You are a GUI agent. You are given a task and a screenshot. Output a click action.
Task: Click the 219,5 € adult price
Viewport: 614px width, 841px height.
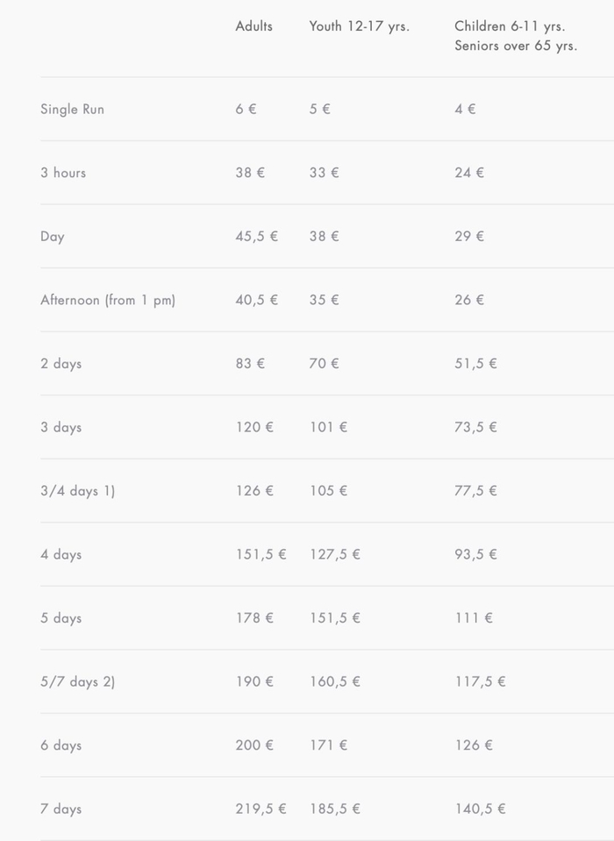(261, 809)
